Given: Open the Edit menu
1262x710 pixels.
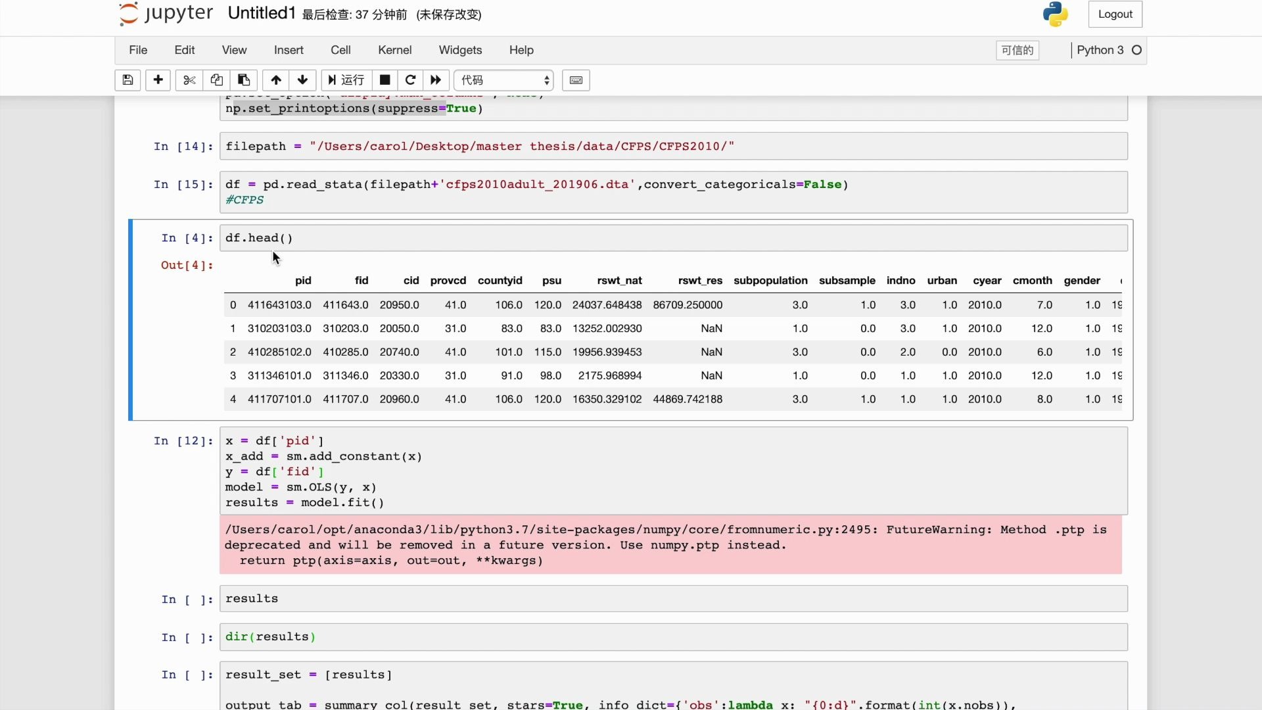Looking at the screenshot, I should pos(185,50).
